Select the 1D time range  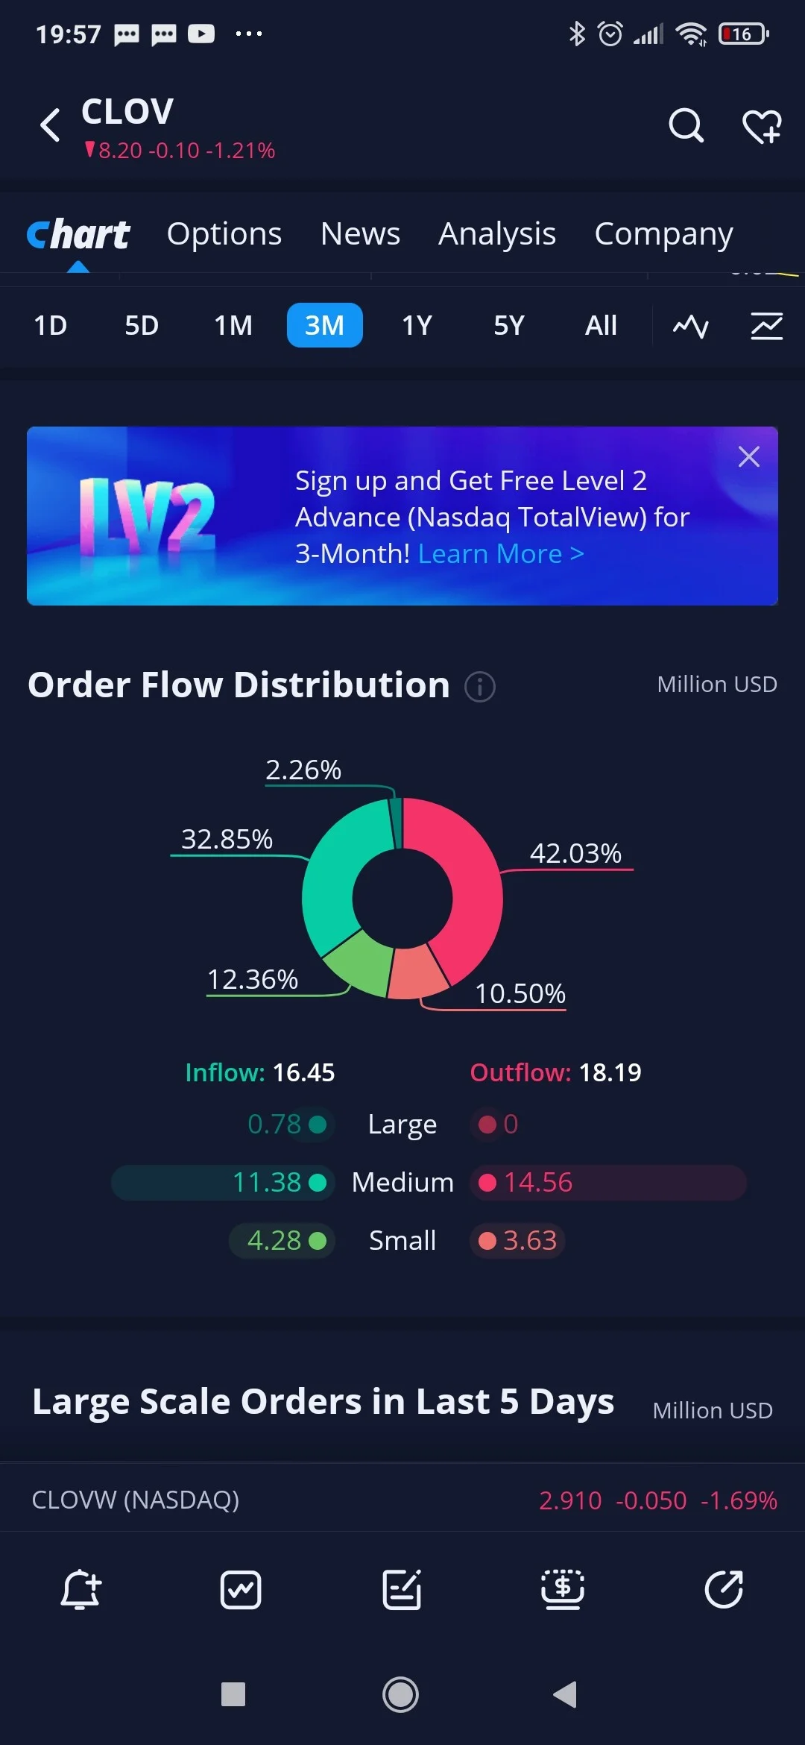click(x=51, y=326)
